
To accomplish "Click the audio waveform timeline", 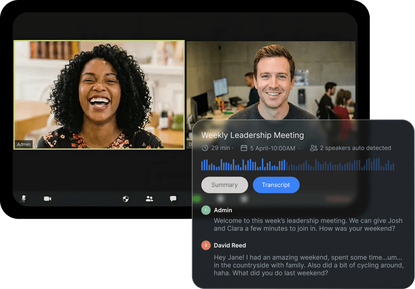I will point(298,164).
